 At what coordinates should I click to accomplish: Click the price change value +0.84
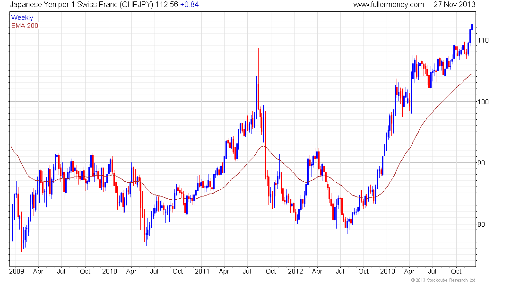(190, 4)
